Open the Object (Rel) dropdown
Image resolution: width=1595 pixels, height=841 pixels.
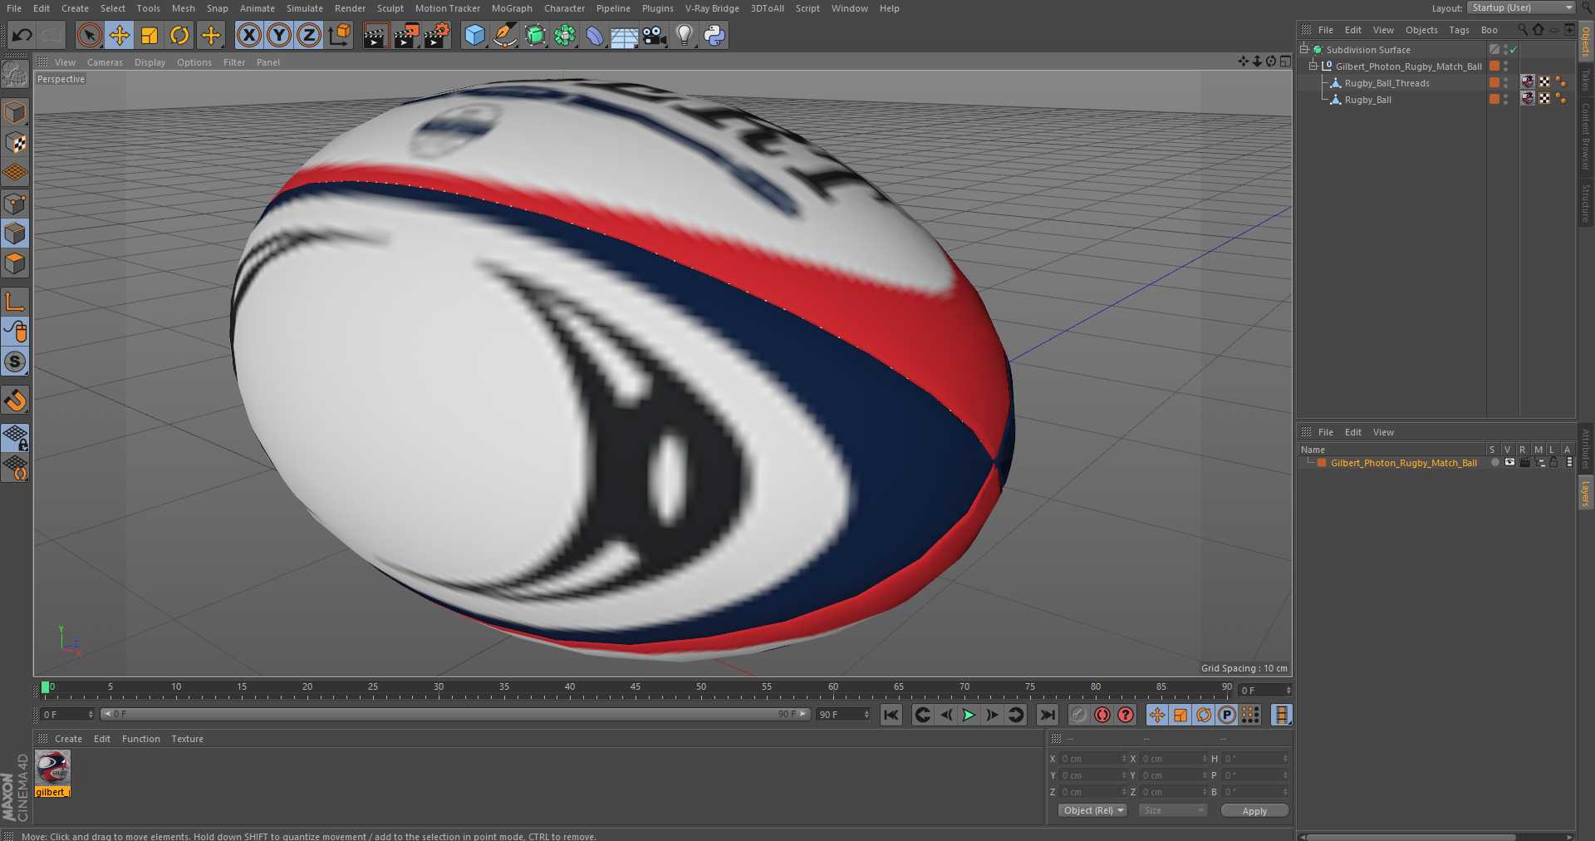tap(1092, 810)
